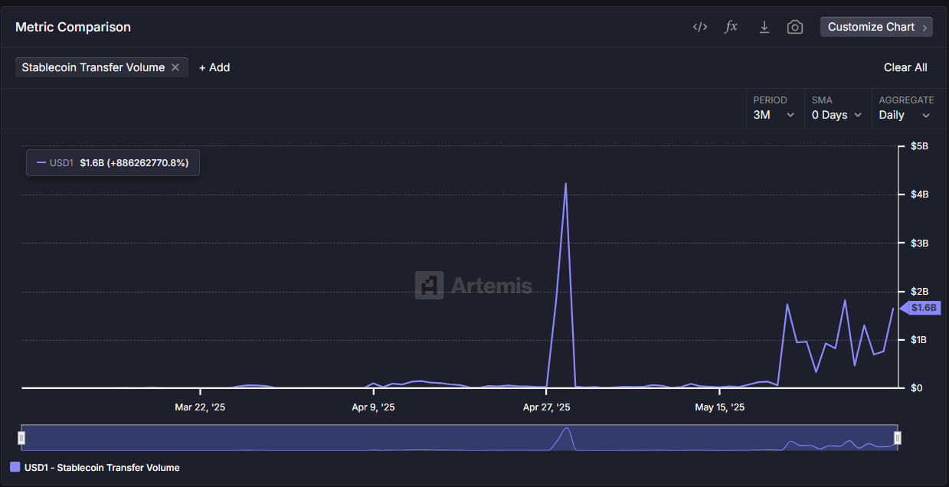Viewport: 949px width, 487px height.
Task: Click the peak of the April spike
Action: point(565,184)
